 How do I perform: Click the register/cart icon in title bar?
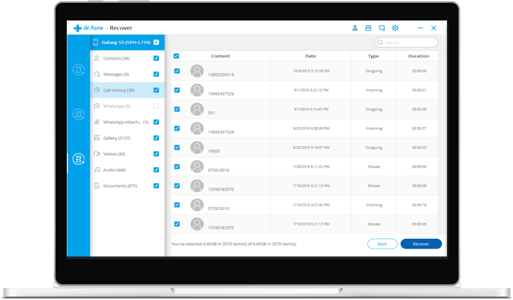coord(368,28)
